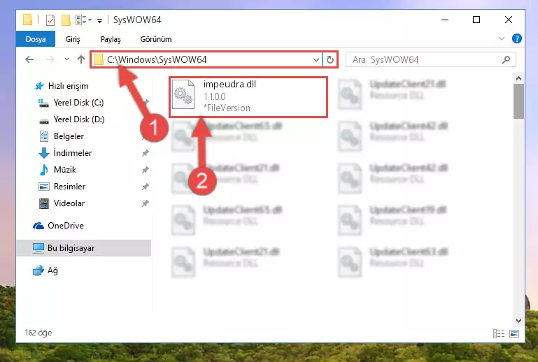Open Yerel Disk (C:) in sidebar
Image resolution: width=538 pixels, height=362 pixels.
pyautogui.click(x=78, y=103)
